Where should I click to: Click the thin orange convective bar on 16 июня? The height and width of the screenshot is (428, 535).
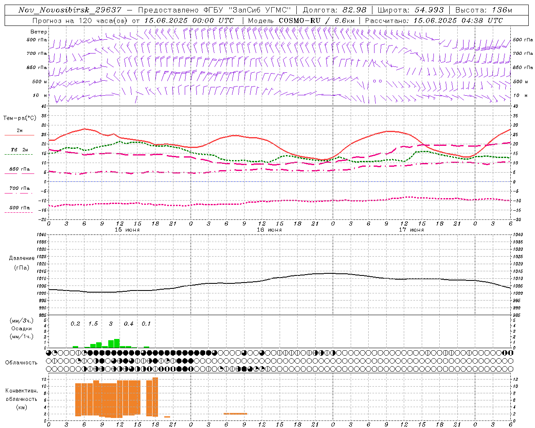point(235,414)
